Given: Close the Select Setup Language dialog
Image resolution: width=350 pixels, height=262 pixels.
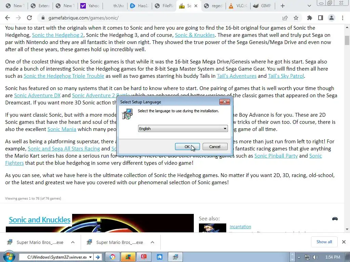Looking at the screenshot, I should [225, 102].
